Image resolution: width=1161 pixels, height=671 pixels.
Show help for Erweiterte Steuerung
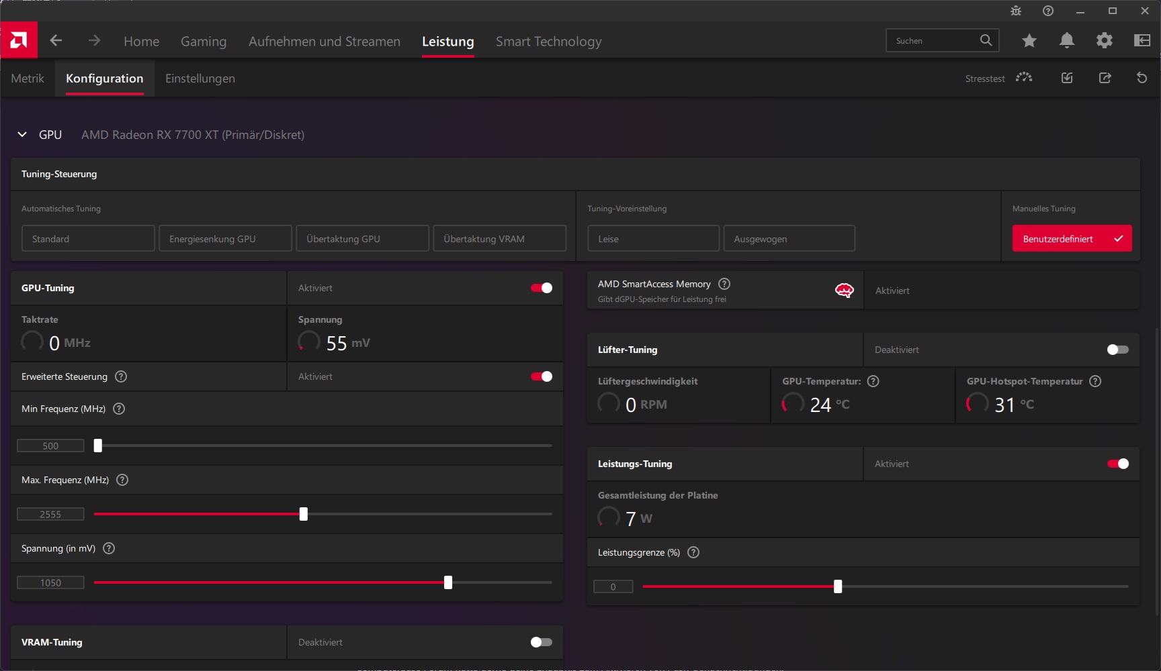(x=121, y=376)
